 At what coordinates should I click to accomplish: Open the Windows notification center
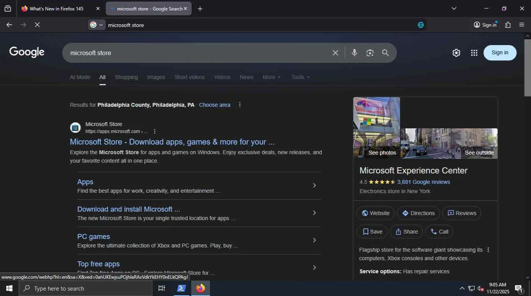tap(519, 288)
